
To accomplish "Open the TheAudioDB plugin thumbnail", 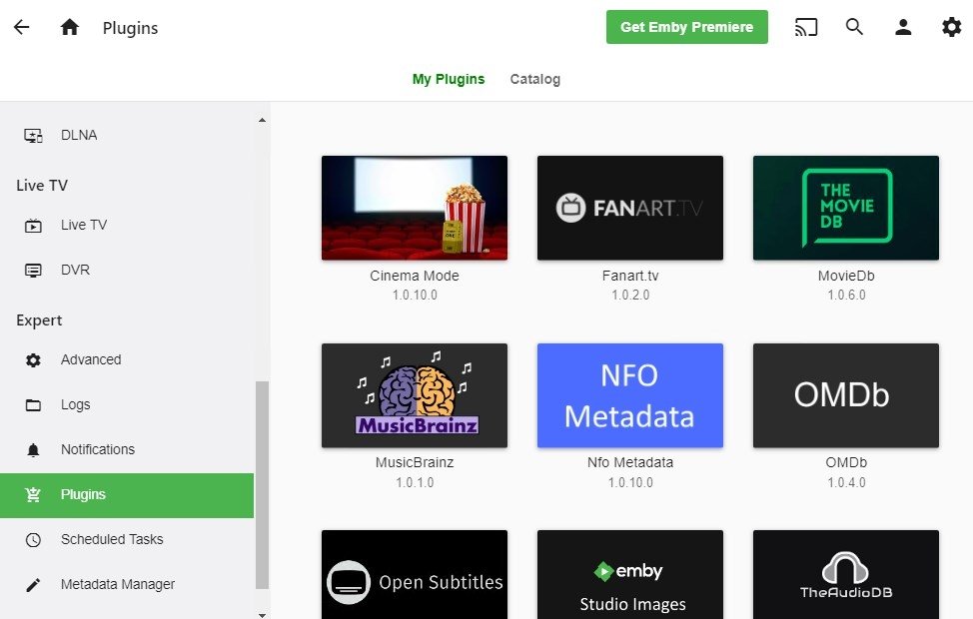I will pyautogui.click(x=846, y=574).
